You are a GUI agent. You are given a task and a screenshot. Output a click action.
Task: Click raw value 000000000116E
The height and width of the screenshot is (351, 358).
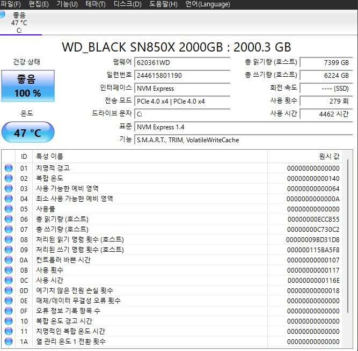pyautogui.click(x=313, y=281)
